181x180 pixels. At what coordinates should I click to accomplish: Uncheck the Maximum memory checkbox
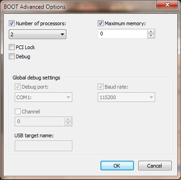click(100, 23)
